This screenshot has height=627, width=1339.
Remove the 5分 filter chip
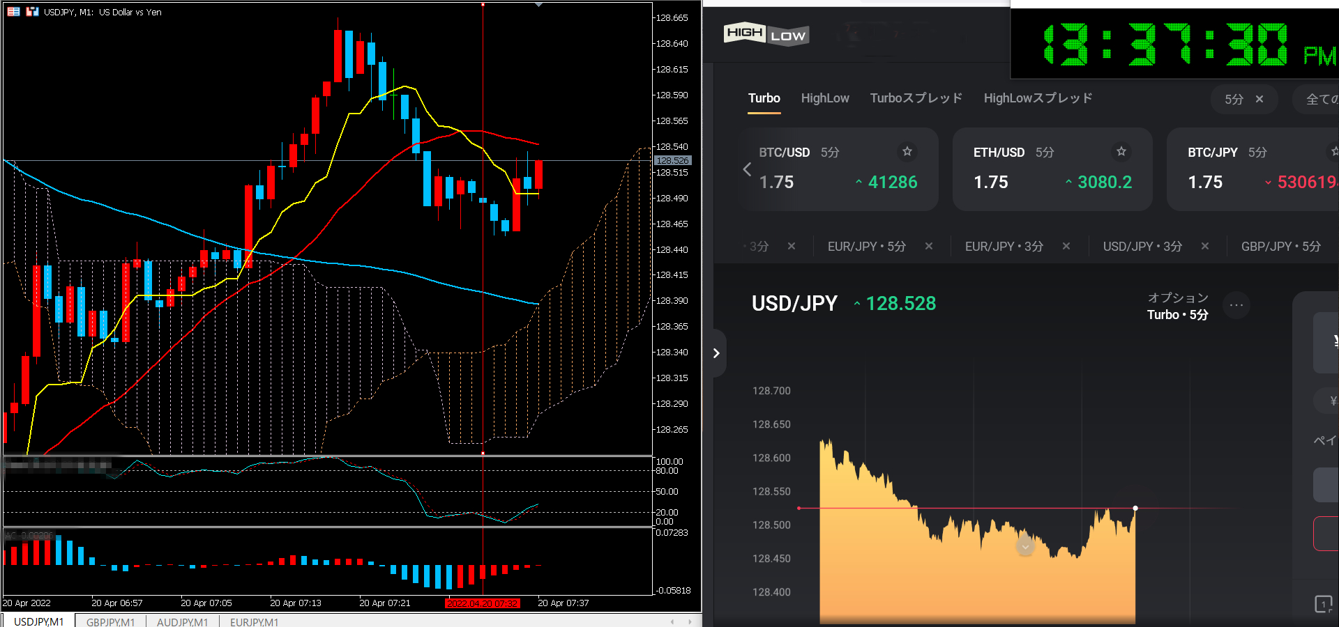1259,99
